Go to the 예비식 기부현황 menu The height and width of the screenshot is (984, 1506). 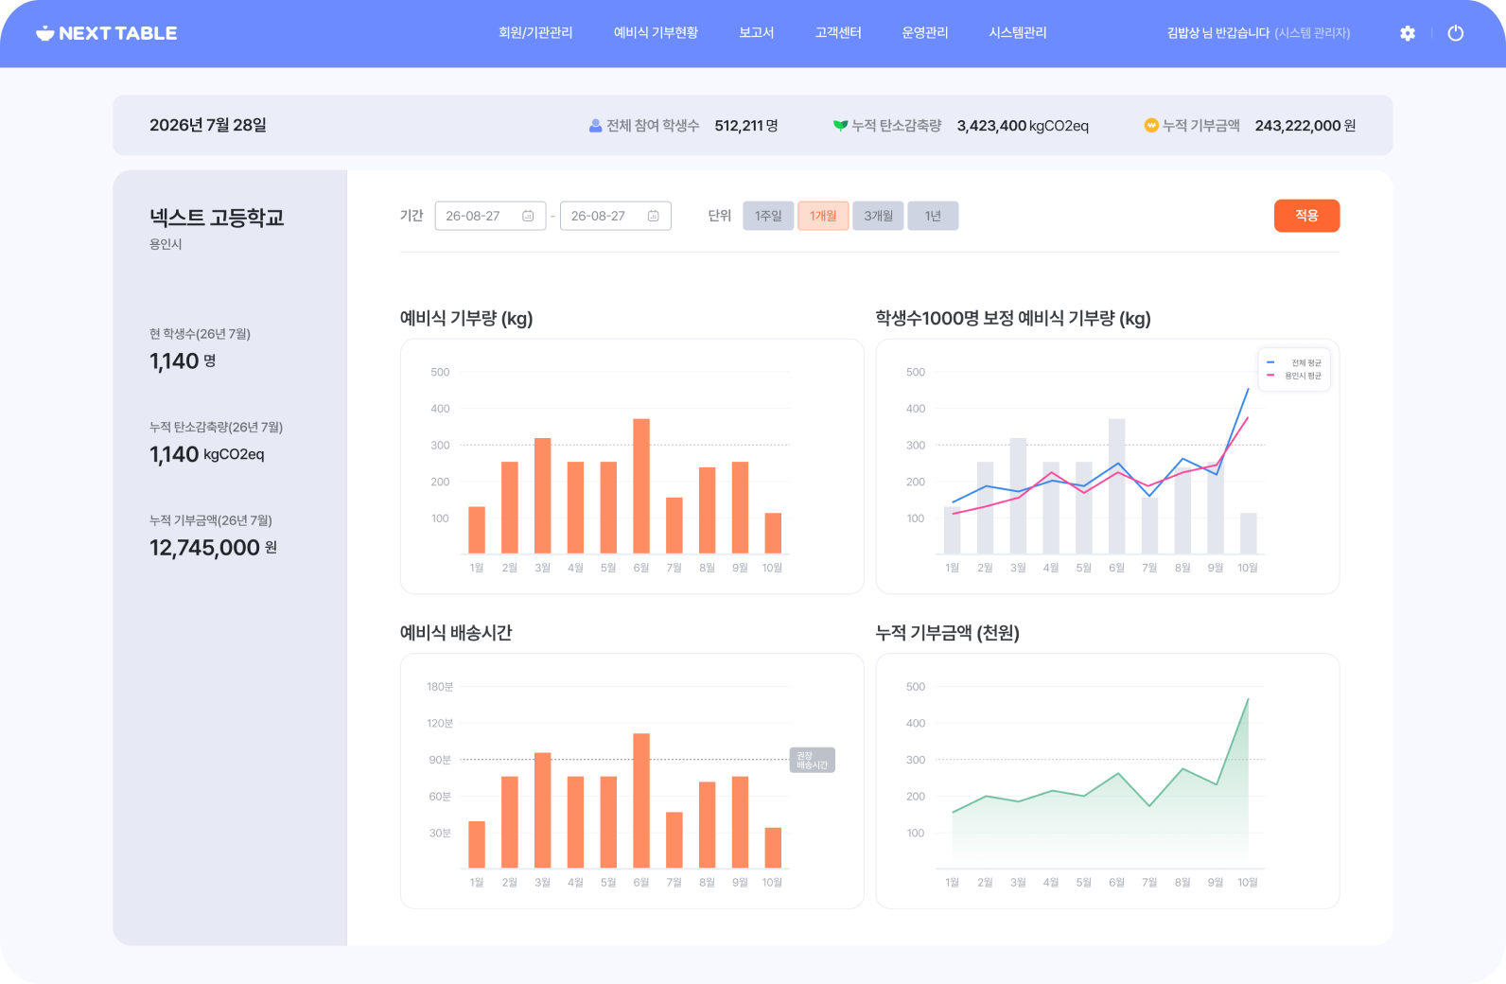(656, 33)
